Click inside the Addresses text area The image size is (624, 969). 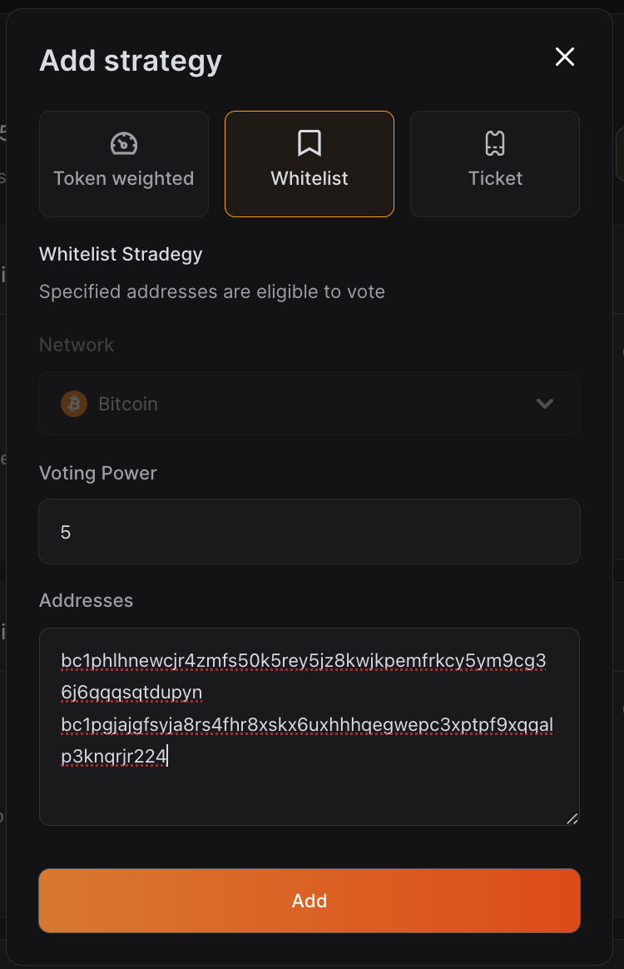click(310, 791)
